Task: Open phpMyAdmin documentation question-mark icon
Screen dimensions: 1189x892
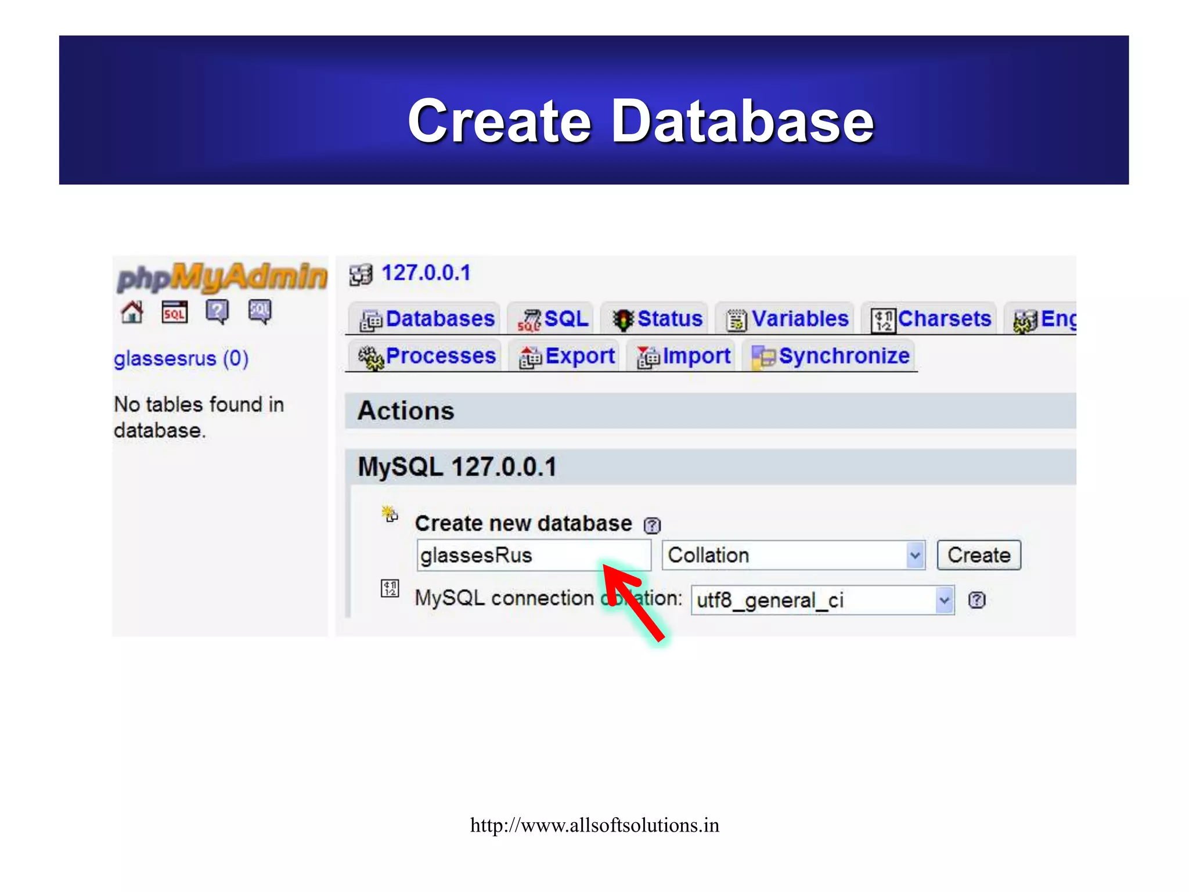Action: coord(217,312)
